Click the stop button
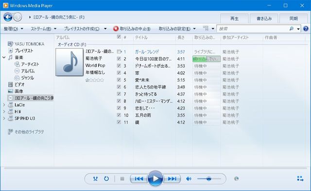 [x=122, y=179]
